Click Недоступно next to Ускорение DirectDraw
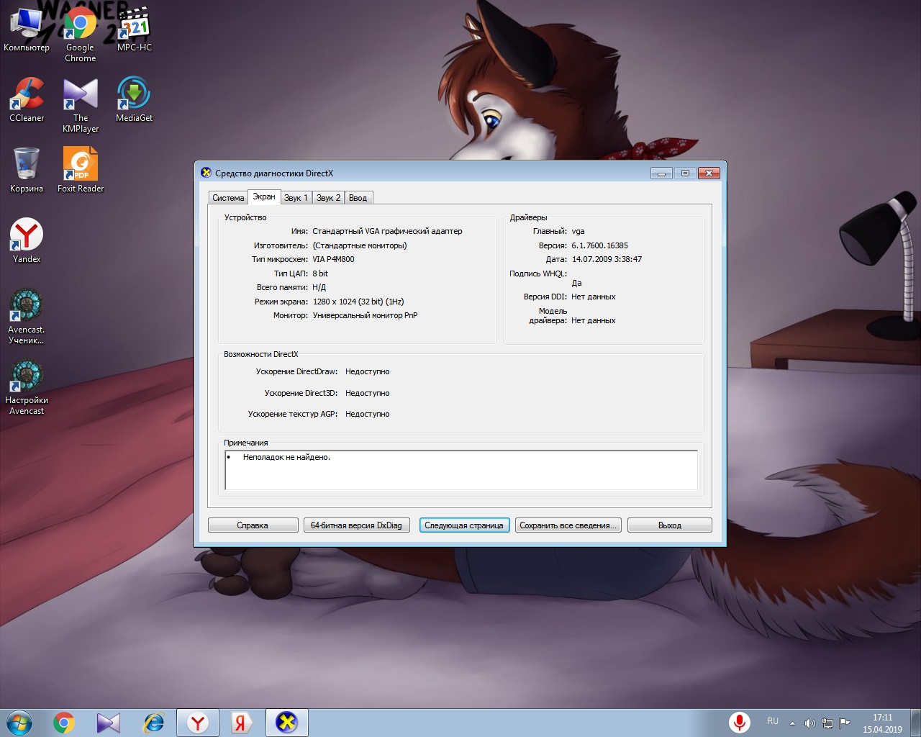This screenshot has width=921, height=737. 367,371
